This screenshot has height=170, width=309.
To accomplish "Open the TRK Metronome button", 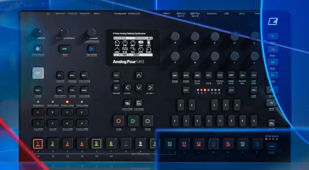I will coord(60,90).
